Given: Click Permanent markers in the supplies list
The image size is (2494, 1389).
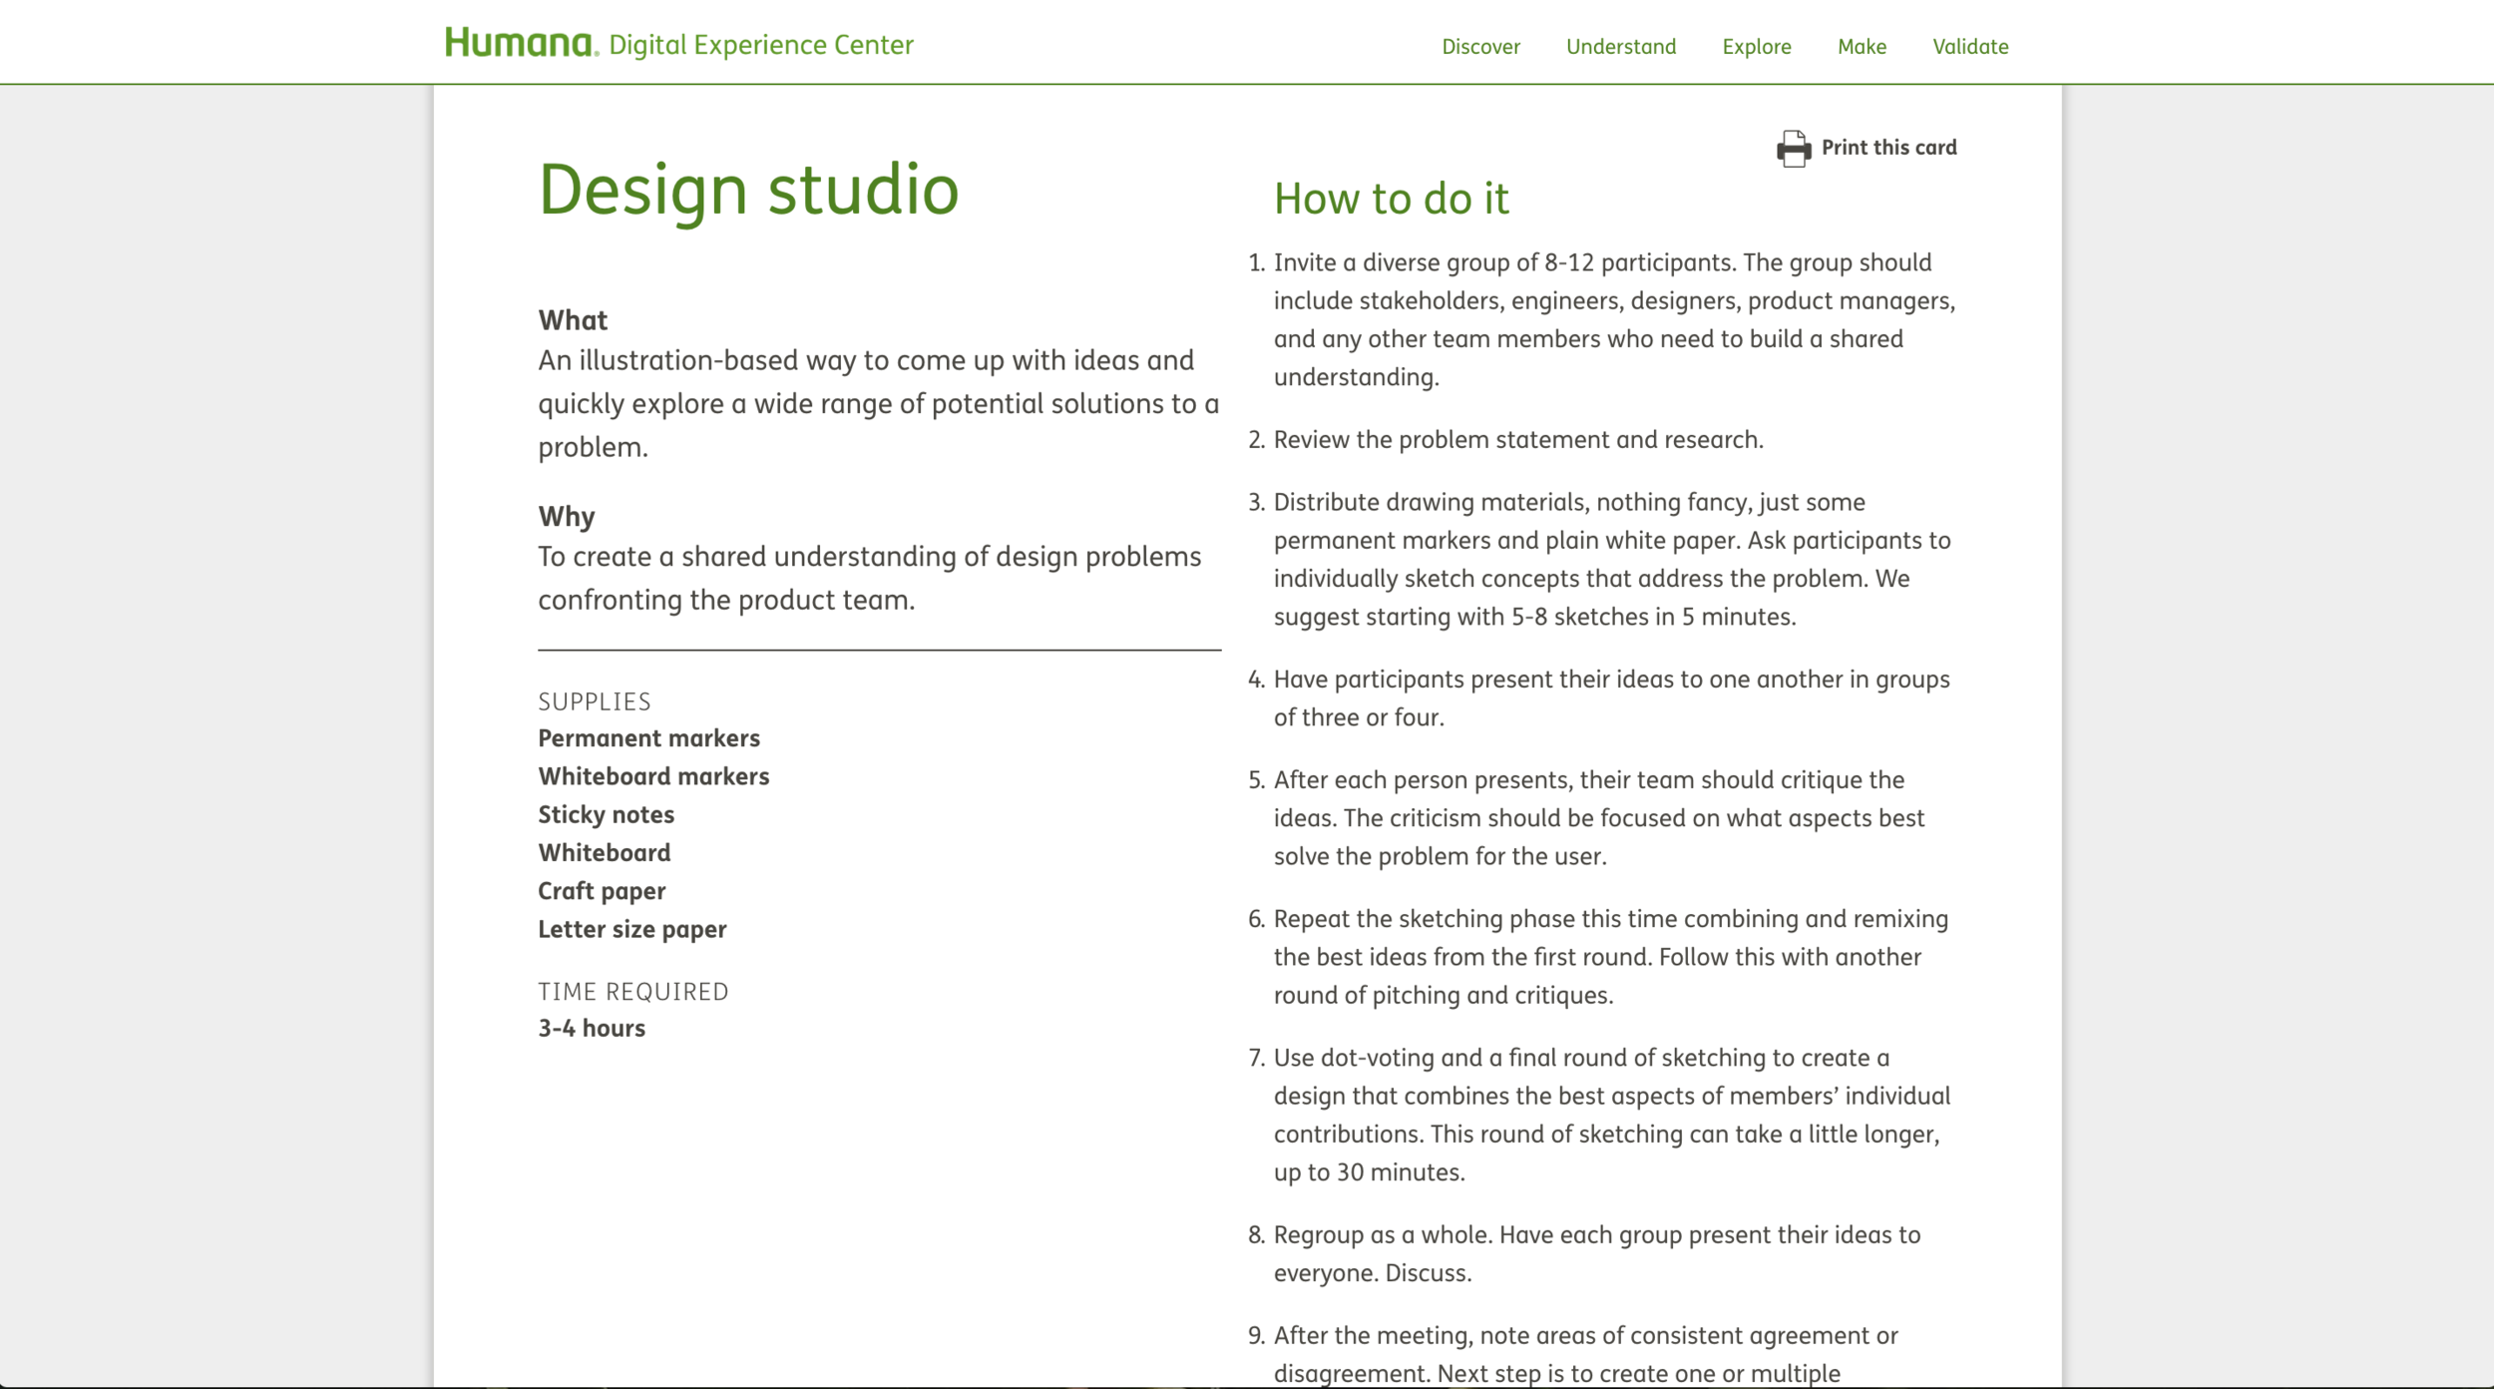Looking at the screenshot, I should tap(649, 738).
